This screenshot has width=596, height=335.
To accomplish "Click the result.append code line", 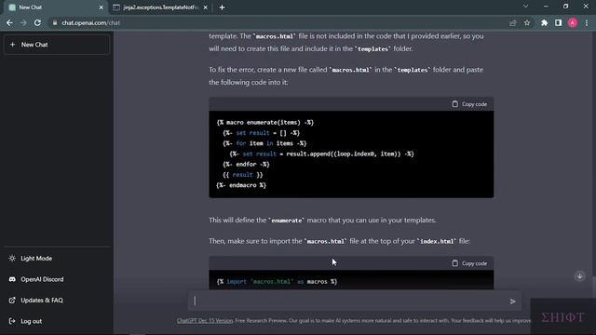I will 321,154.
